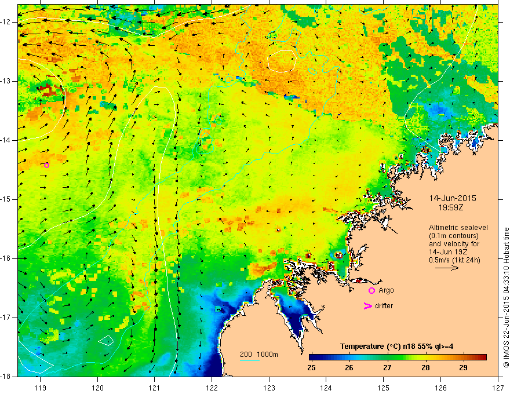Click the colorbar value 27
This screenshot has height=394, width=510.
click(x=387, y=368)
